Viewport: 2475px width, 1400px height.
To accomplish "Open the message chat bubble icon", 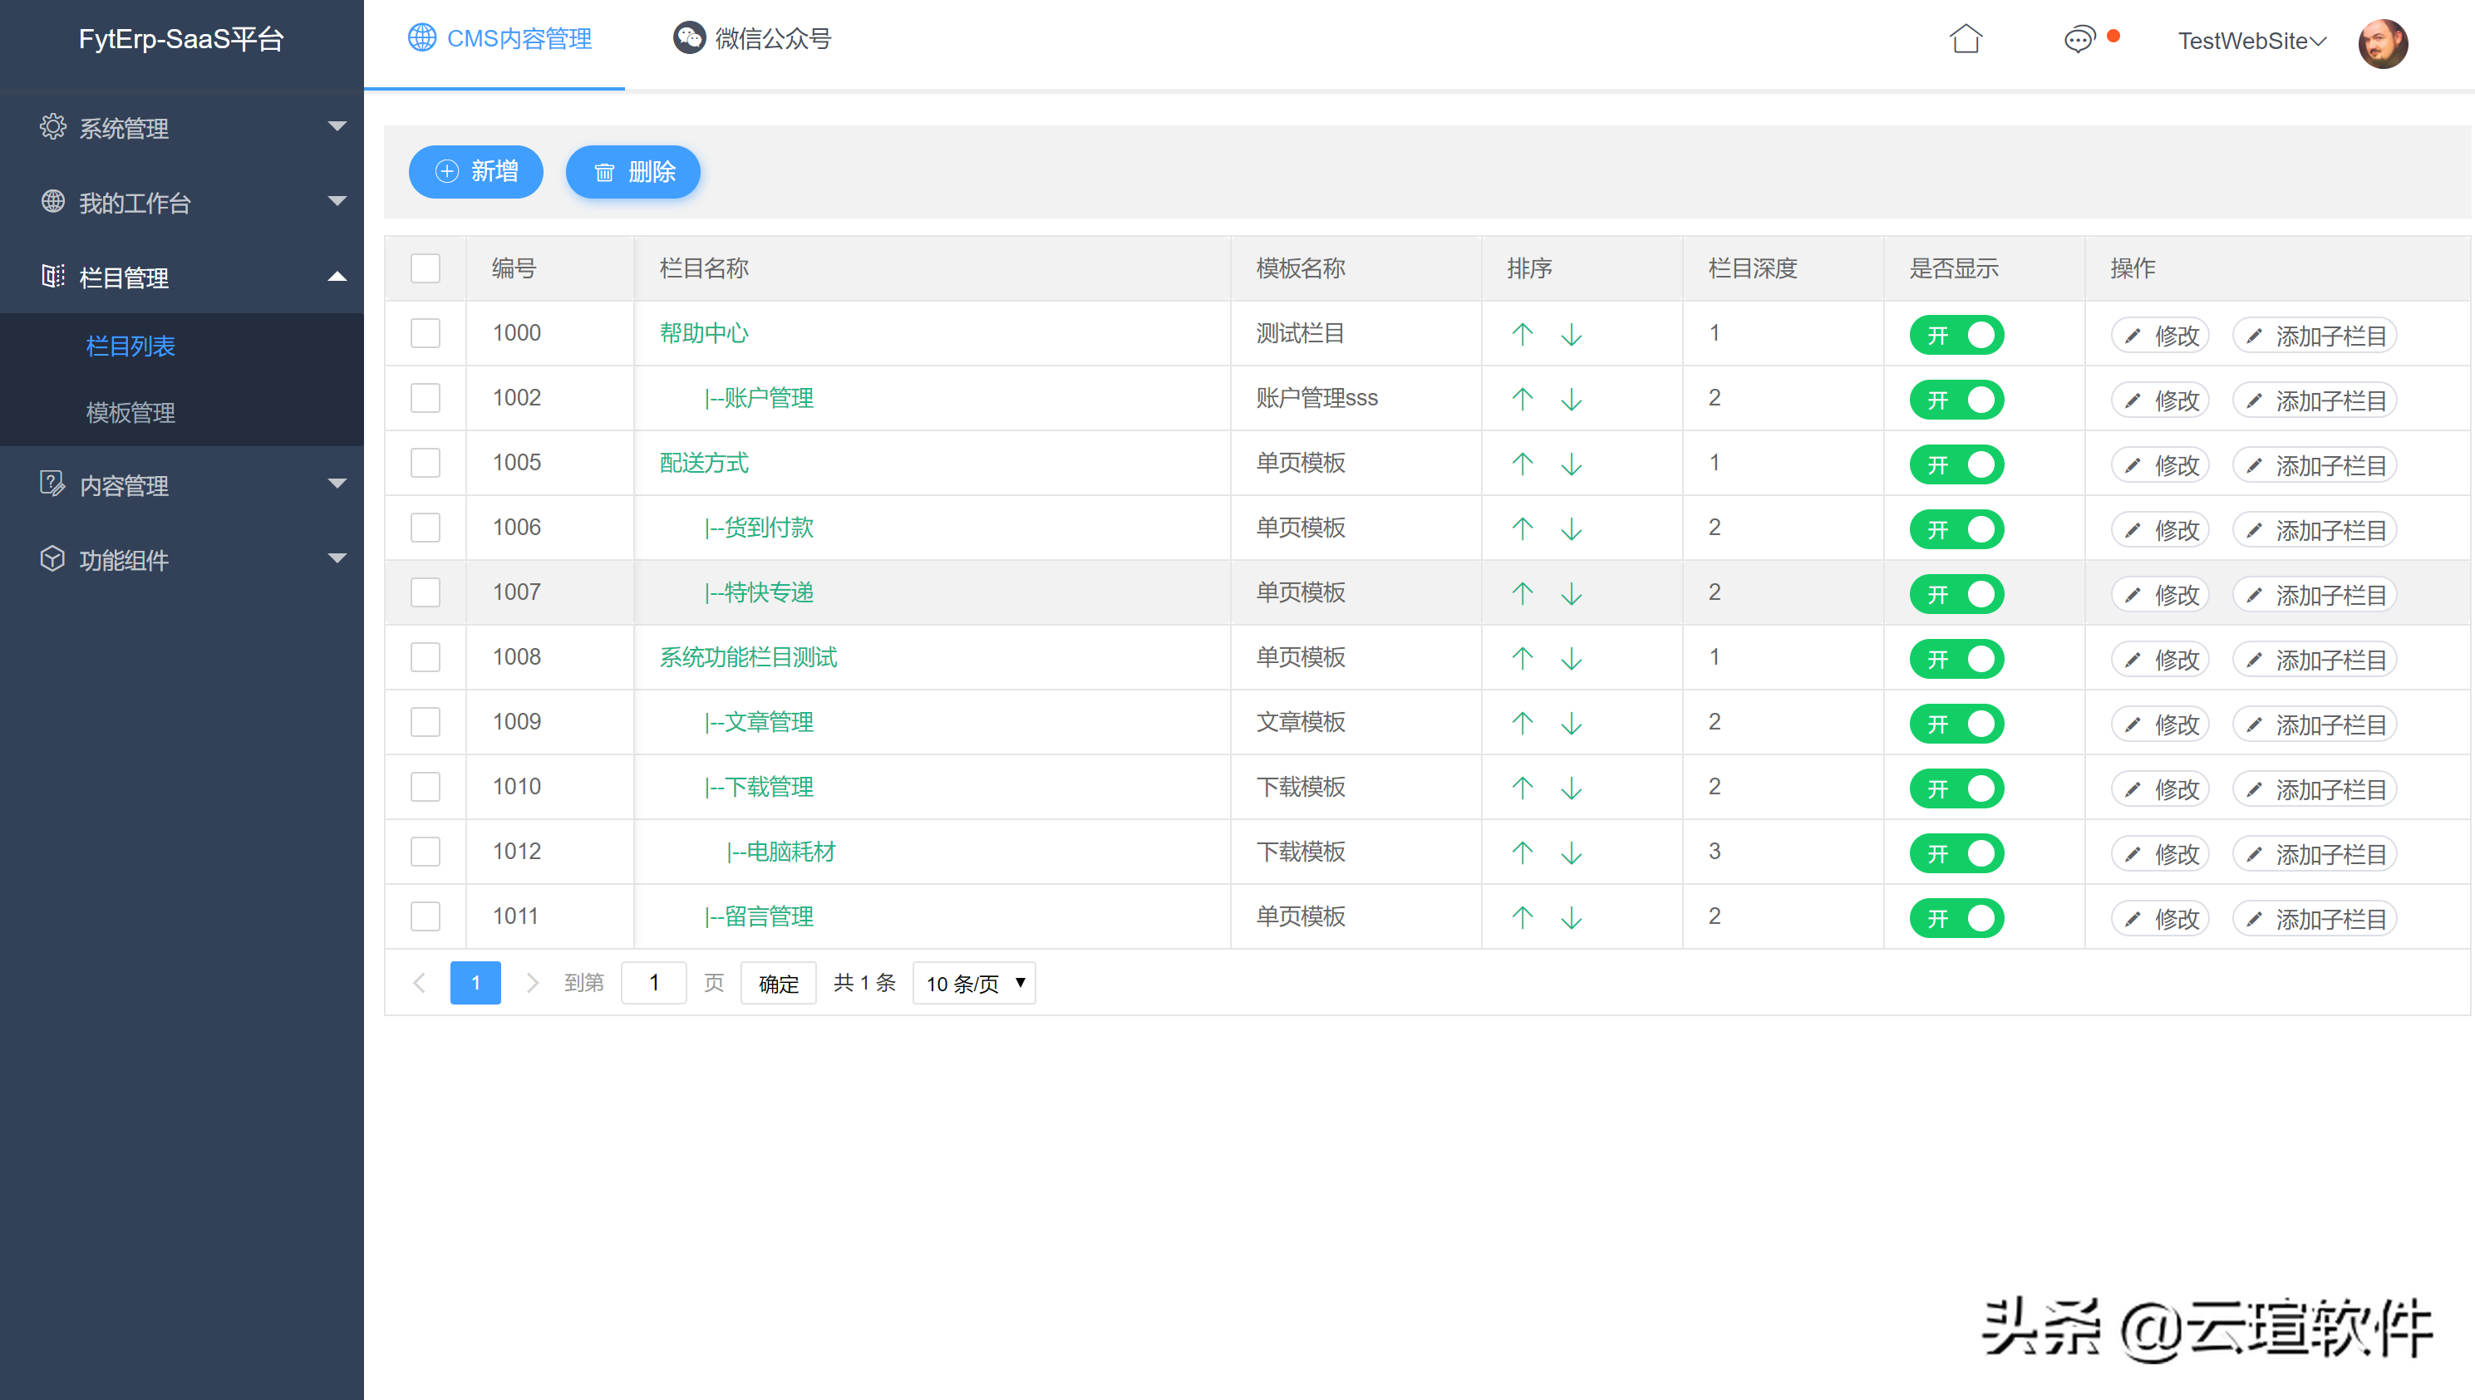I will 2079,39.
